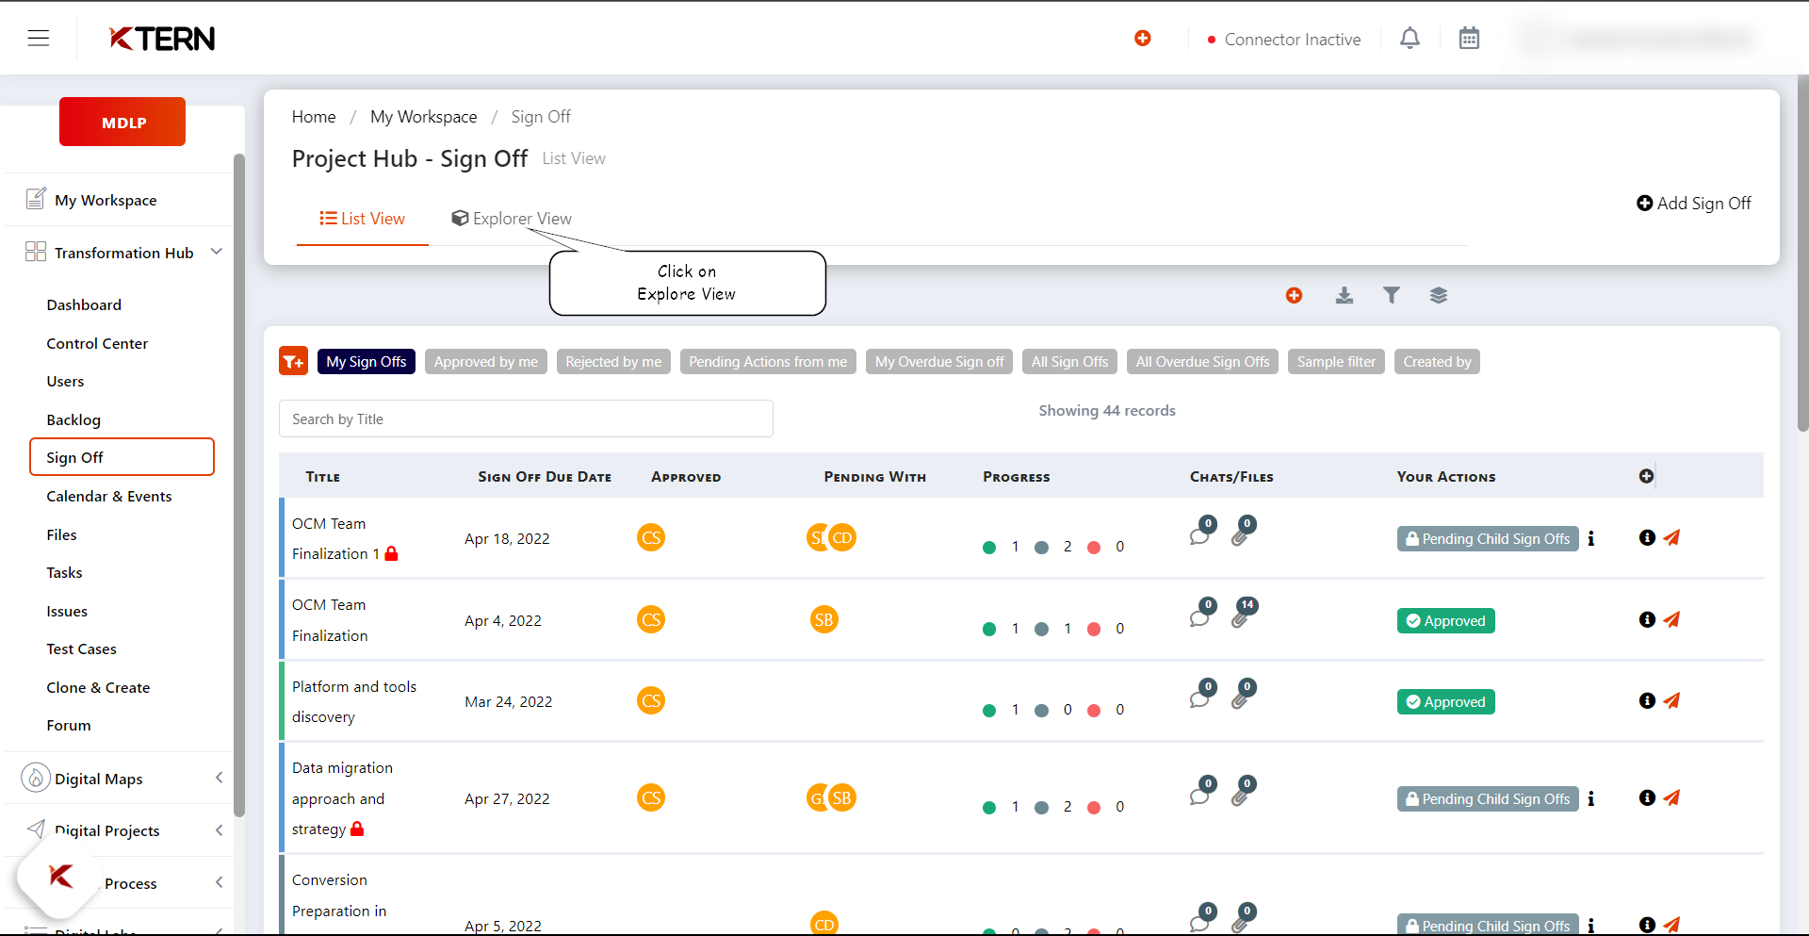Expand the Digital Maps section
Viewport: 1809px width, 936px height.
[219, 778]
